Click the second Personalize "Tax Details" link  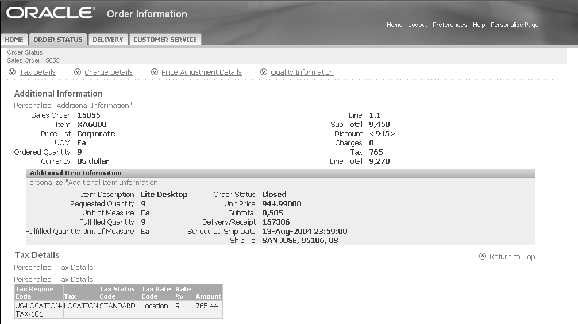point(55,279)
